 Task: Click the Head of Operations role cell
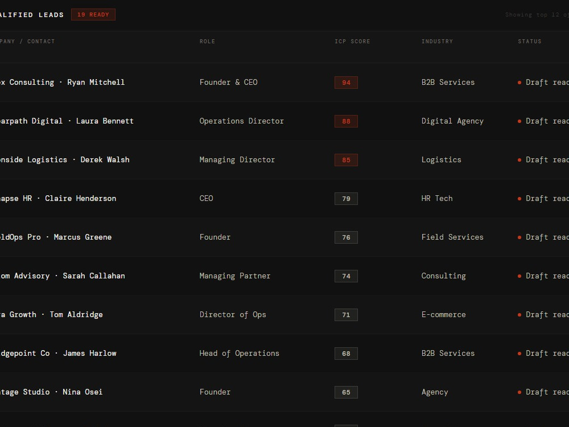240,354
